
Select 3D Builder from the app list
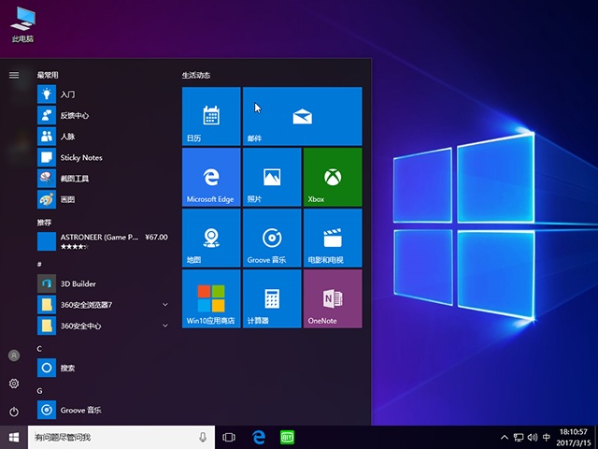[78, 283]
